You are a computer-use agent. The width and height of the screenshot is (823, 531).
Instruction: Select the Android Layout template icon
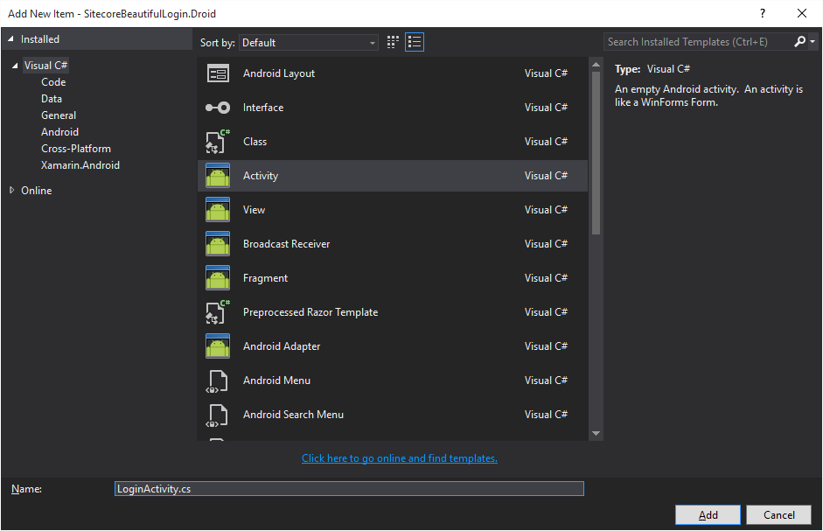point(218,73)
